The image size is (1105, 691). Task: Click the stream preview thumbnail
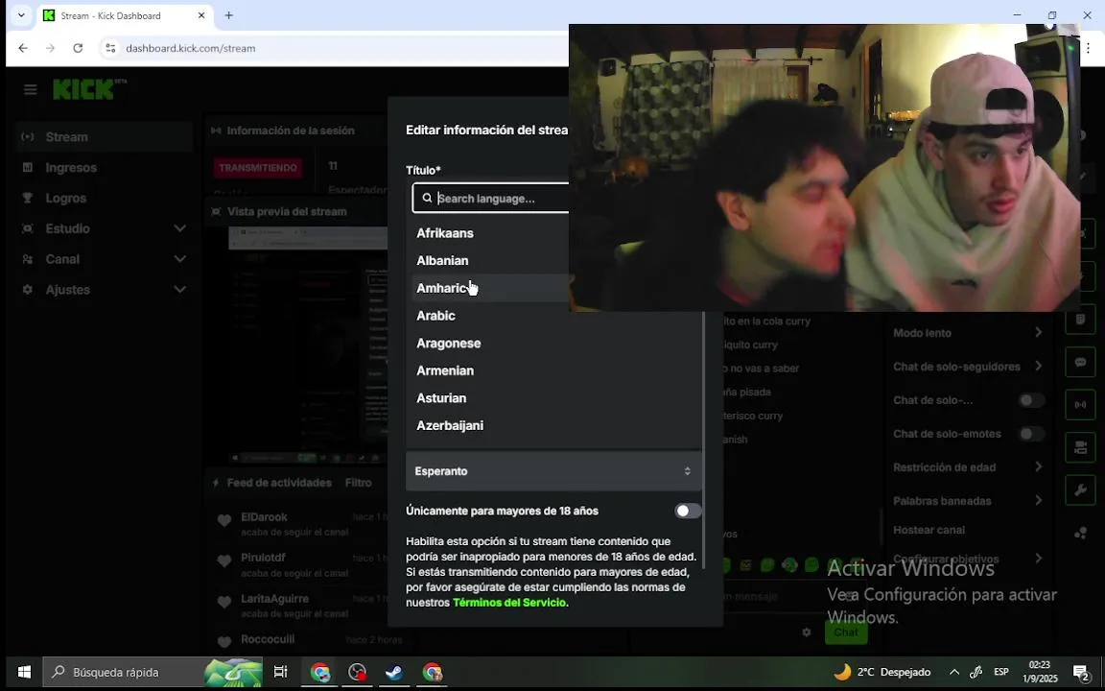308,345
